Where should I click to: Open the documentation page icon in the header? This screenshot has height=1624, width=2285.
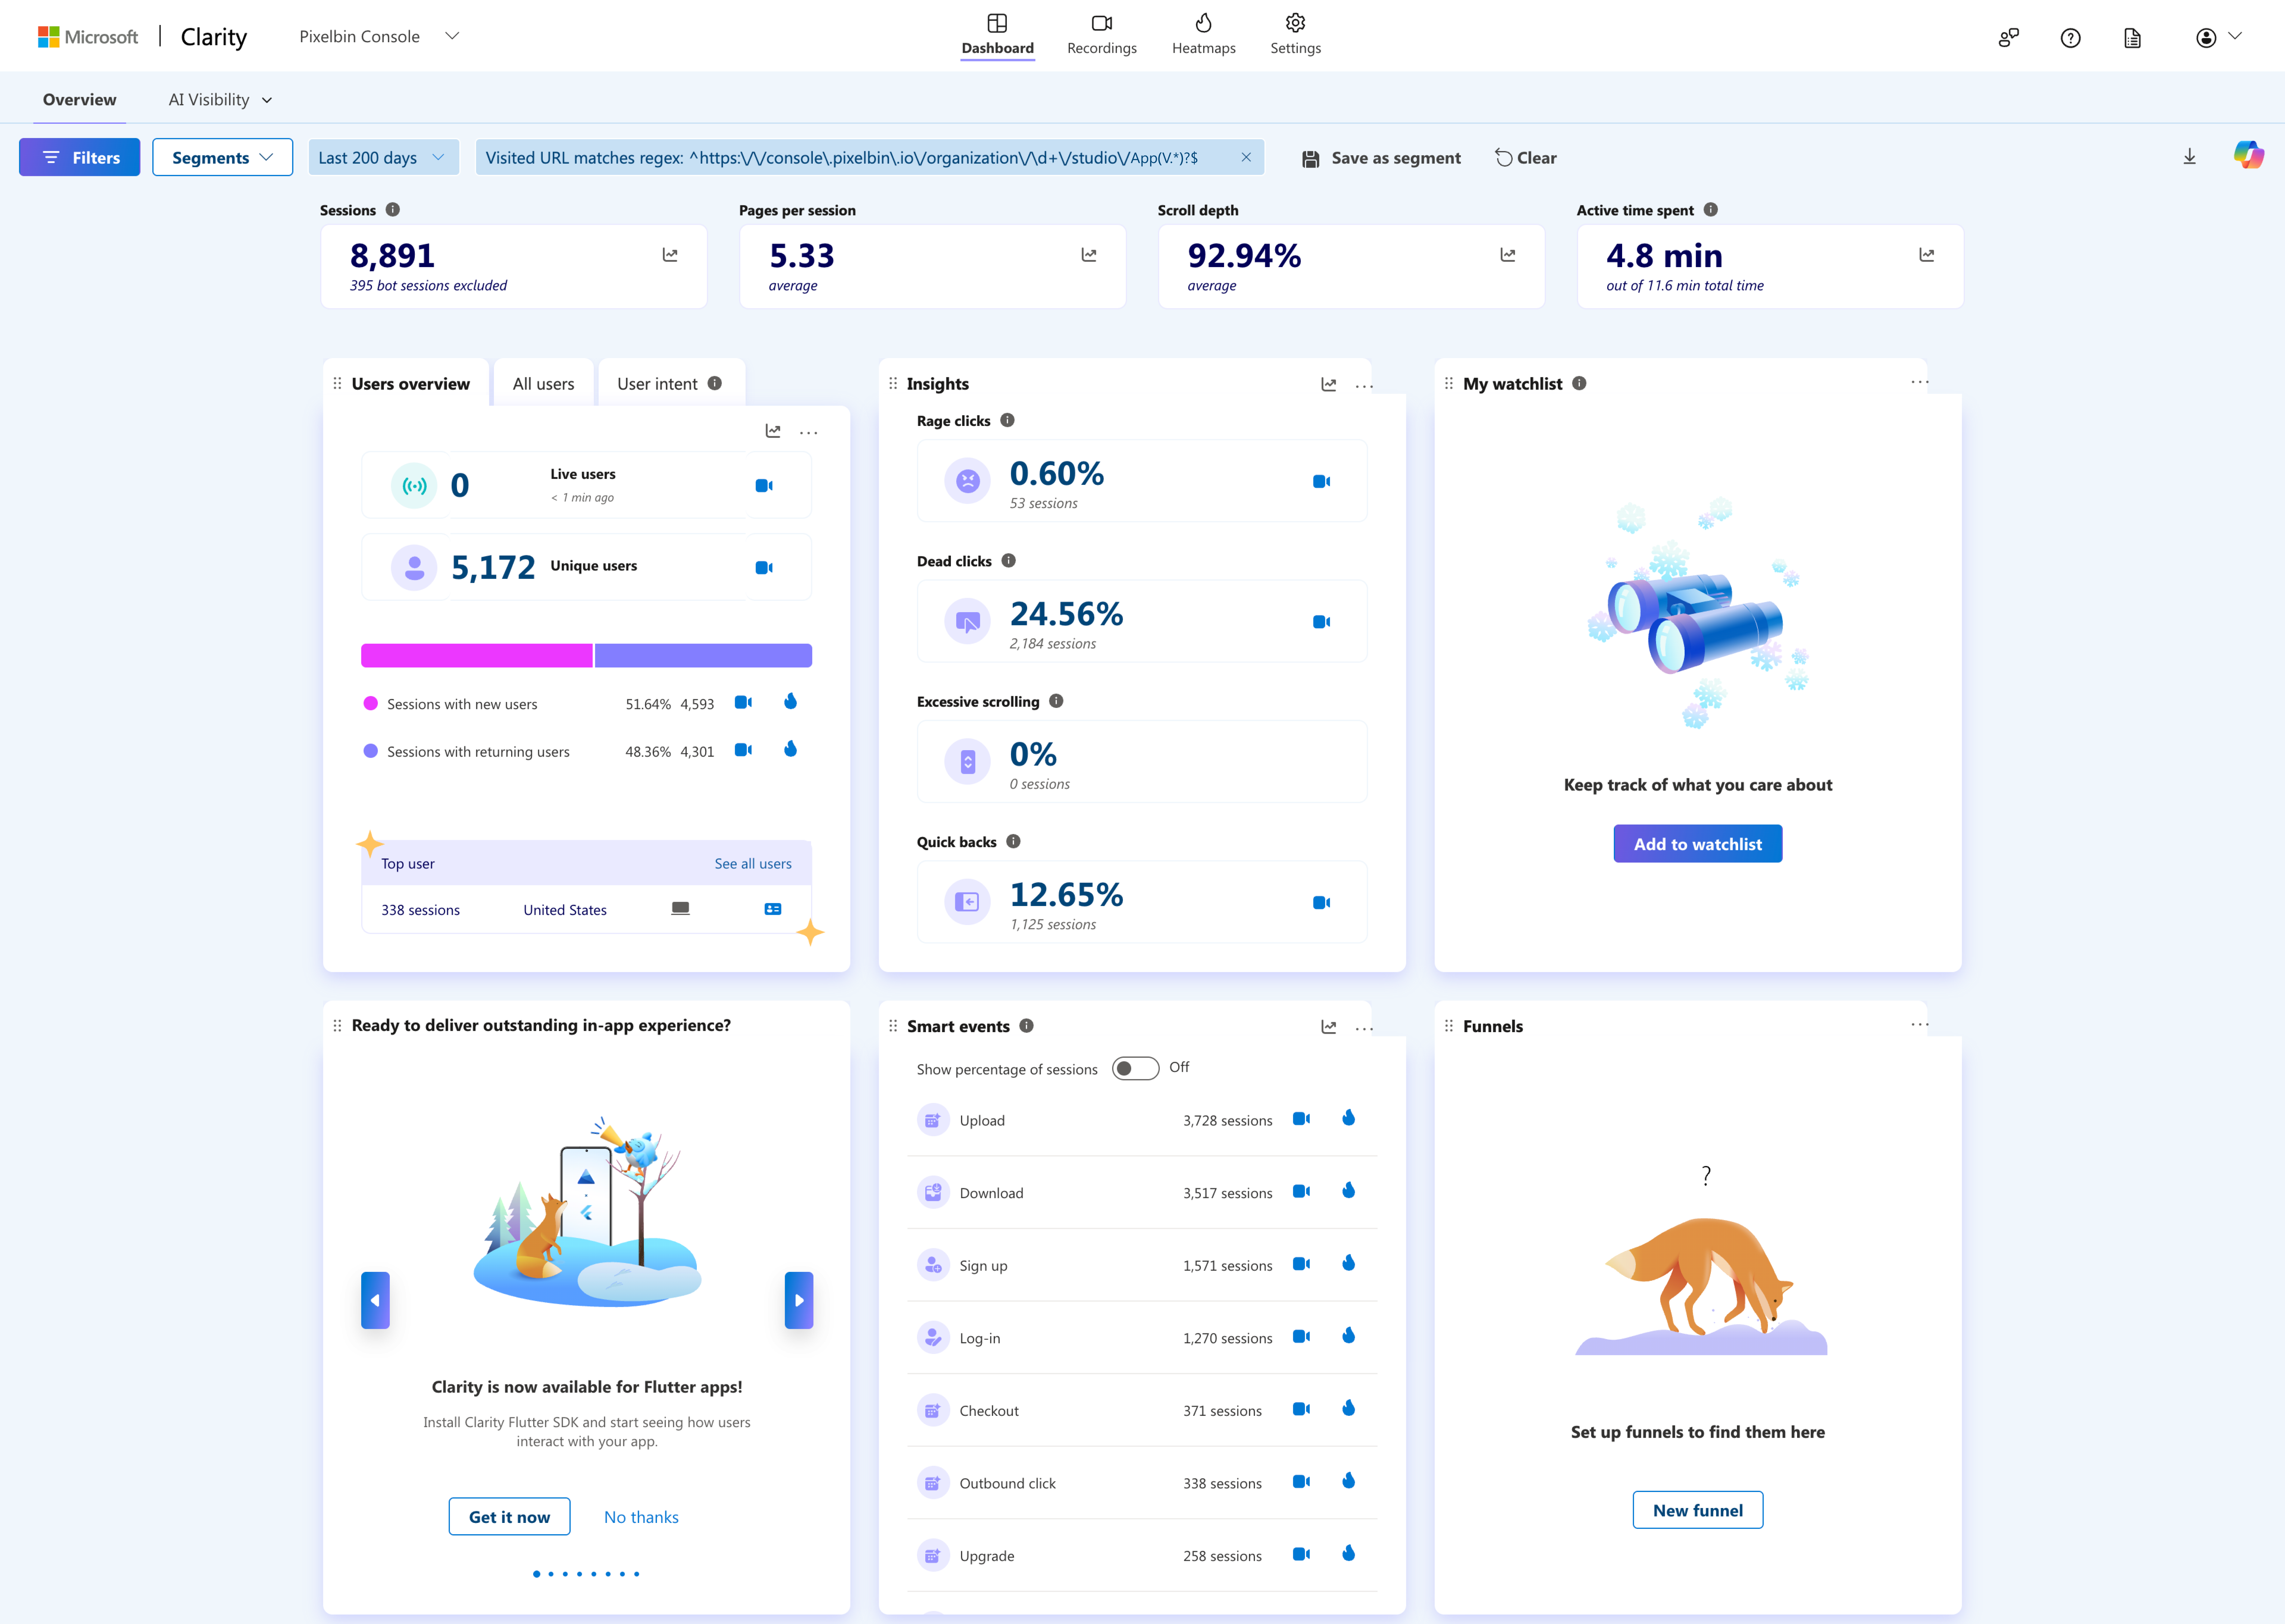2132,38
